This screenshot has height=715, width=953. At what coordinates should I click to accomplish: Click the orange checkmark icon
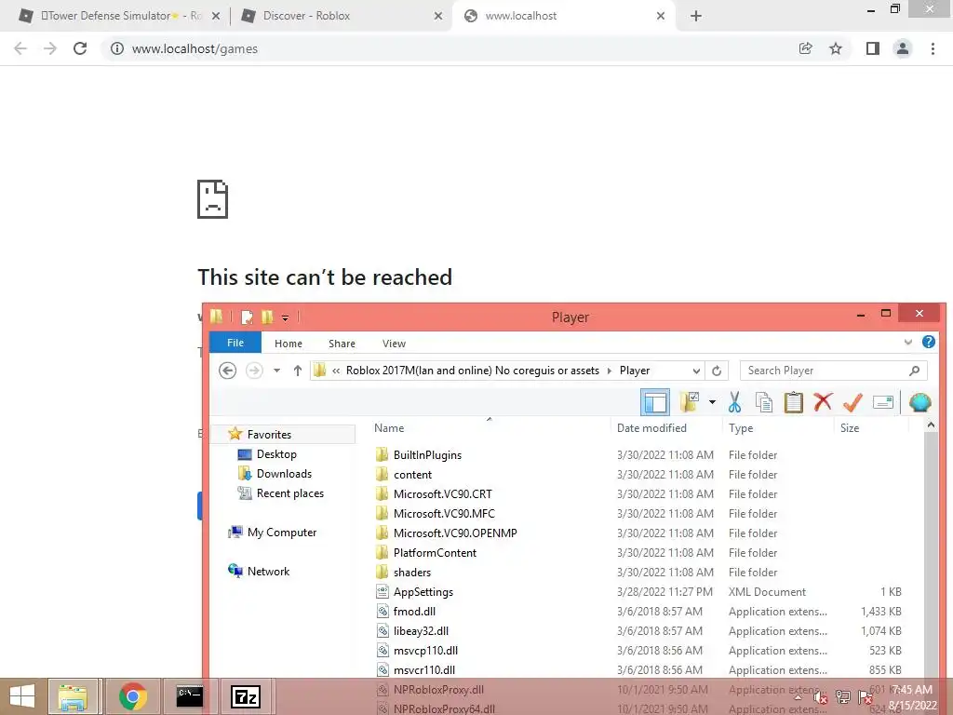(x=852, y=402)
